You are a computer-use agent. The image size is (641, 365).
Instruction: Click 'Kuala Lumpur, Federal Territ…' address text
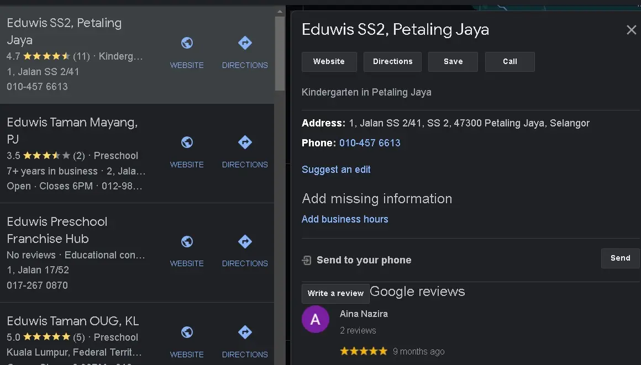74,352
